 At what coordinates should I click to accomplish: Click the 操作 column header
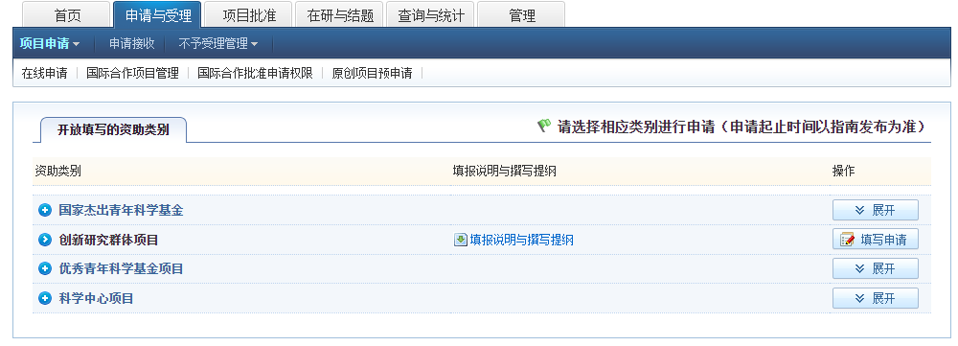point(843,172)
